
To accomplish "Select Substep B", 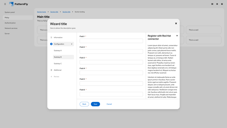I will point(63,57).
